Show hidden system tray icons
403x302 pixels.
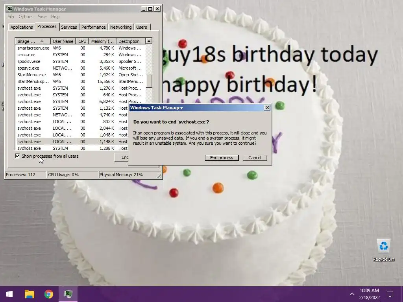352,294
